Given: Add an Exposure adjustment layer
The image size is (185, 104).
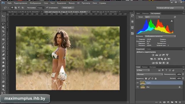Looking at the screenshot, I should 164,55.
